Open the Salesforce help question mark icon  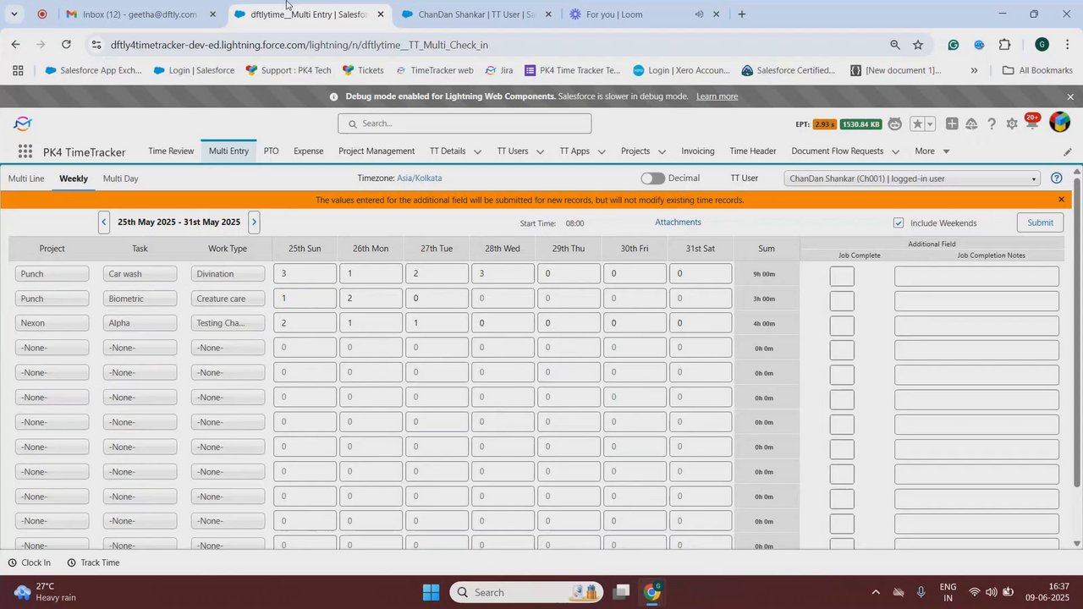(992, 124)
